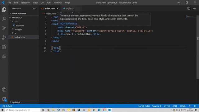Open the Explorer view in activity bar
199x112 pixels.
(x=4, y=10)
